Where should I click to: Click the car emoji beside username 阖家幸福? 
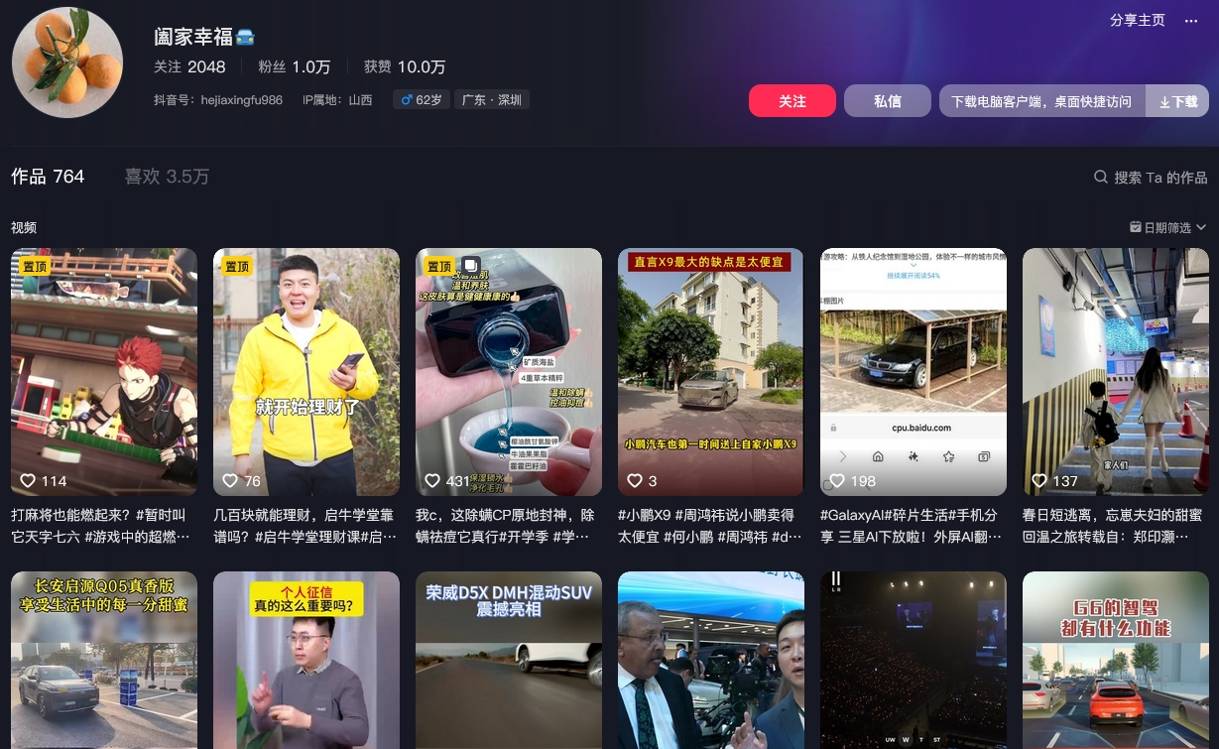(x=245, y=37)
